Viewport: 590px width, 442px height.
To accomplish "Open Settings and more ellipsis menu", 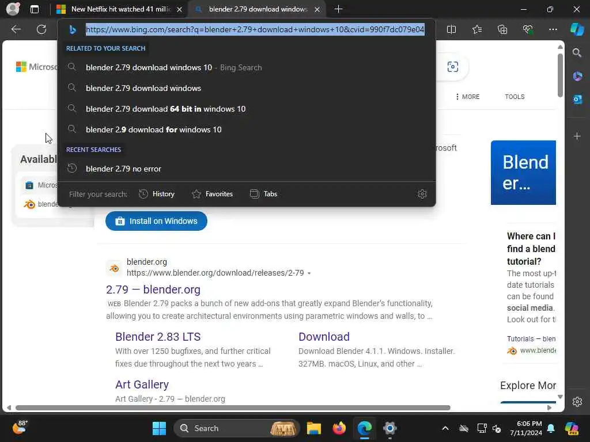I will (x=553, y=29).
